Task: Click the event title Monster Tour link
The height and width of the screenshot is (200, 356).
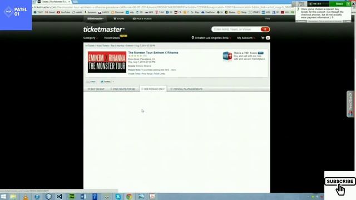Action: (x=154, y=53)
